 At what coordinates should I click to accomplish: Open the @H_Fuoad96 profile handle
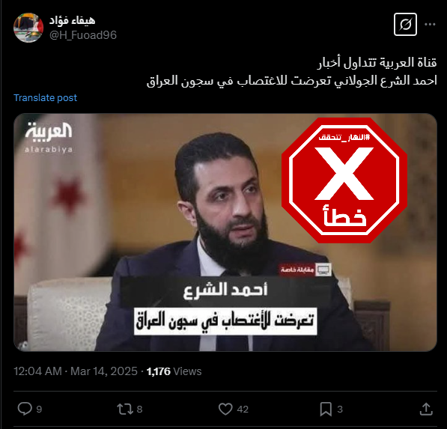pyautogui.click(x=83, y=35)
